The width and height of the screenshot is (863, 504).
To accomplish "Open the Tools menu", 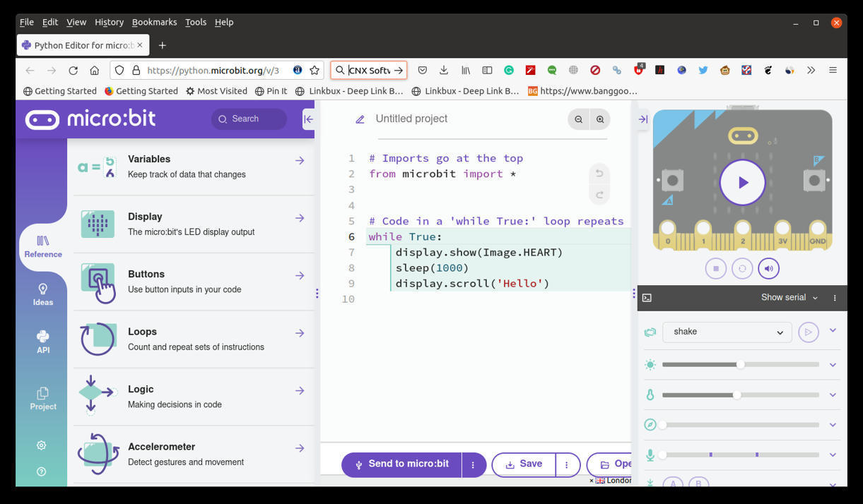I will 196,22.
